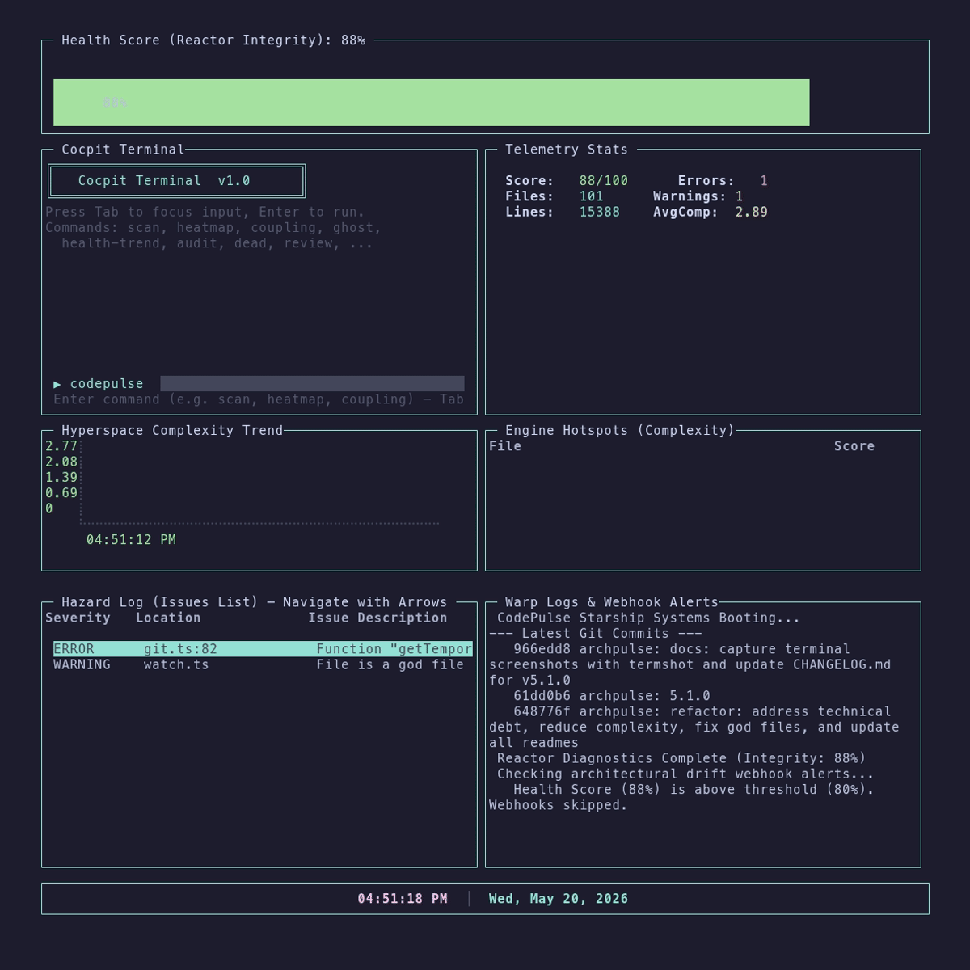Click the 88% label inside the health bar
970x970 pixels.
[x=115, y=103]
